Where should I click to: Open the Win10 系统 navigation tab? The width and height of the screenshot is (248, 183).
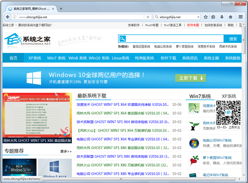click(99, 58)
